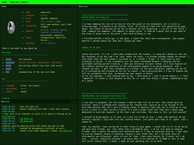Click the 'shep/null' name value
The width and height of the screenshot is (194, 145).
tap(46, 12)
